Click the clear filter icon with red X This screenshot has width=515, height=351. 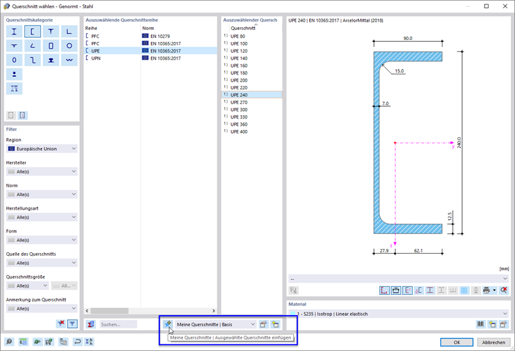[61, 324]
